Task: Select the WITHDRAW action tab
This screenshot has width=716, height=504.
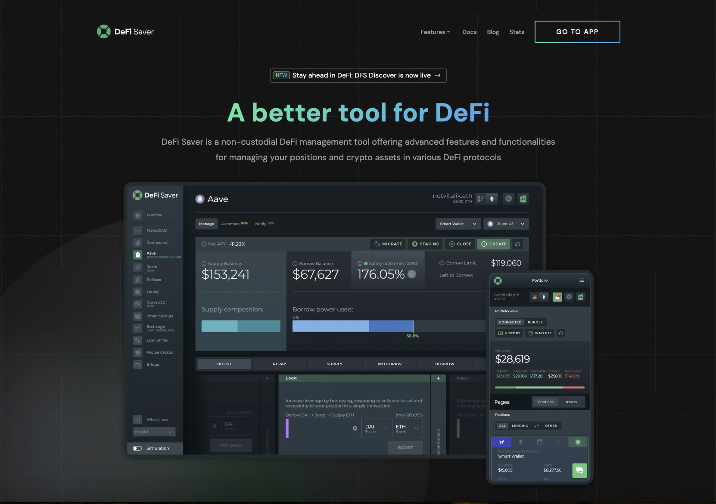Action: (x=389, y=364)
